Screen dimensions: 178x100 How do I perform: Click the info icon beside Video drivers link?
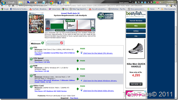click(81, 90)
